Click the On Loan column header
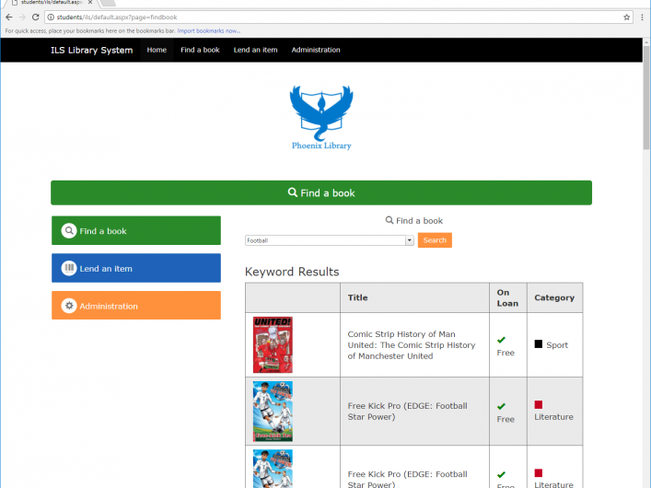Image resolution: width=651 pixels, height=488 pixels. click(507, 297)
